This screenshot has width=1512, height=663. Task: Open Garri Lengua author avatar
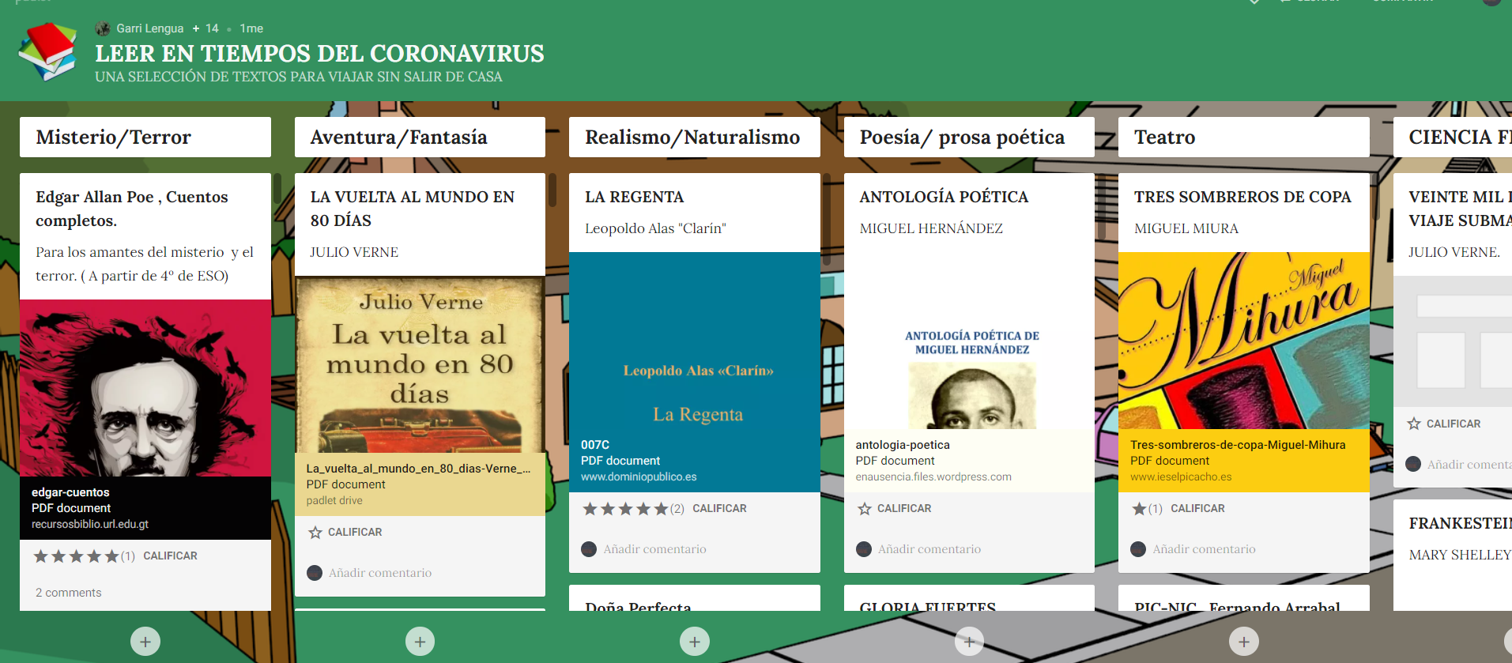point(102,28)
